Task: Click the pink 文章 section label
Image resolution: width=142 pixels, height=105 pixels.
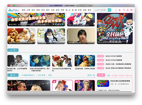Action: click(x=101, y=75)
